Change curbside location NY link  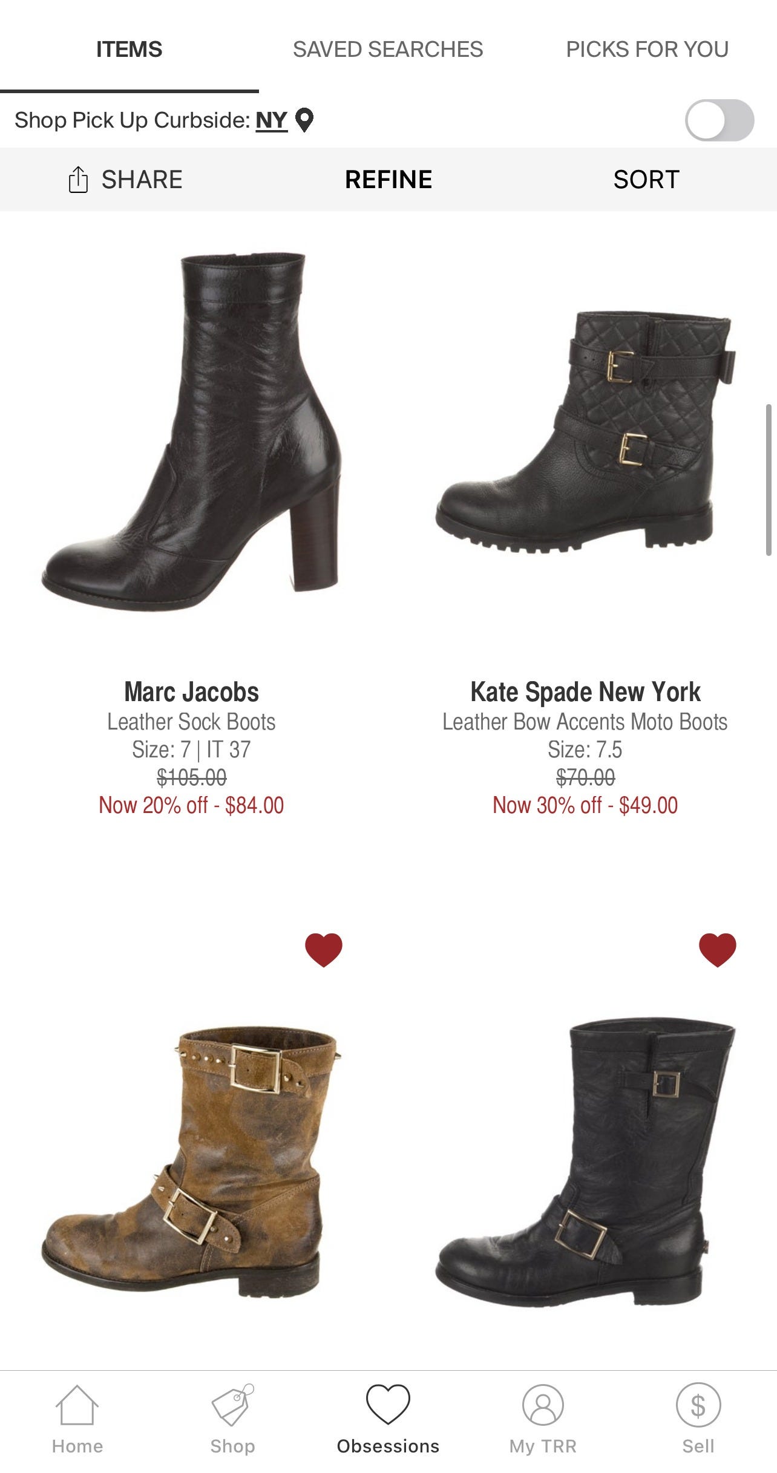271,120
